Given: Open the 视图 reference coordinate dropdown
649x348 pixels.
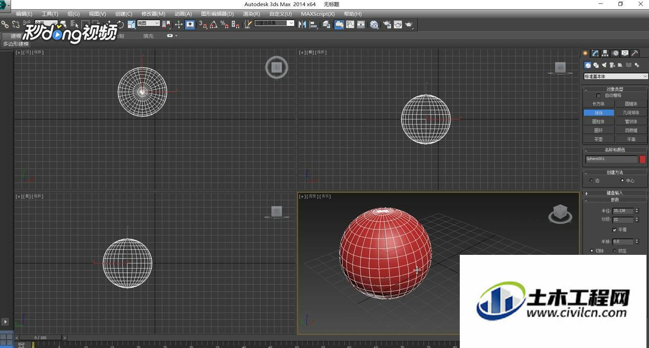Looking at the screenshot, I should click(x=148, y=23).
